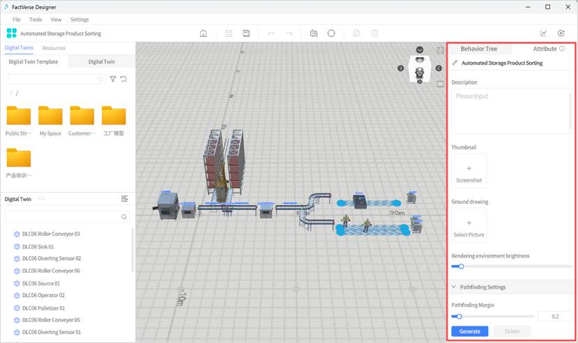
Task: Click the refresh icon beside the filter
Action: tap(123, 79)
